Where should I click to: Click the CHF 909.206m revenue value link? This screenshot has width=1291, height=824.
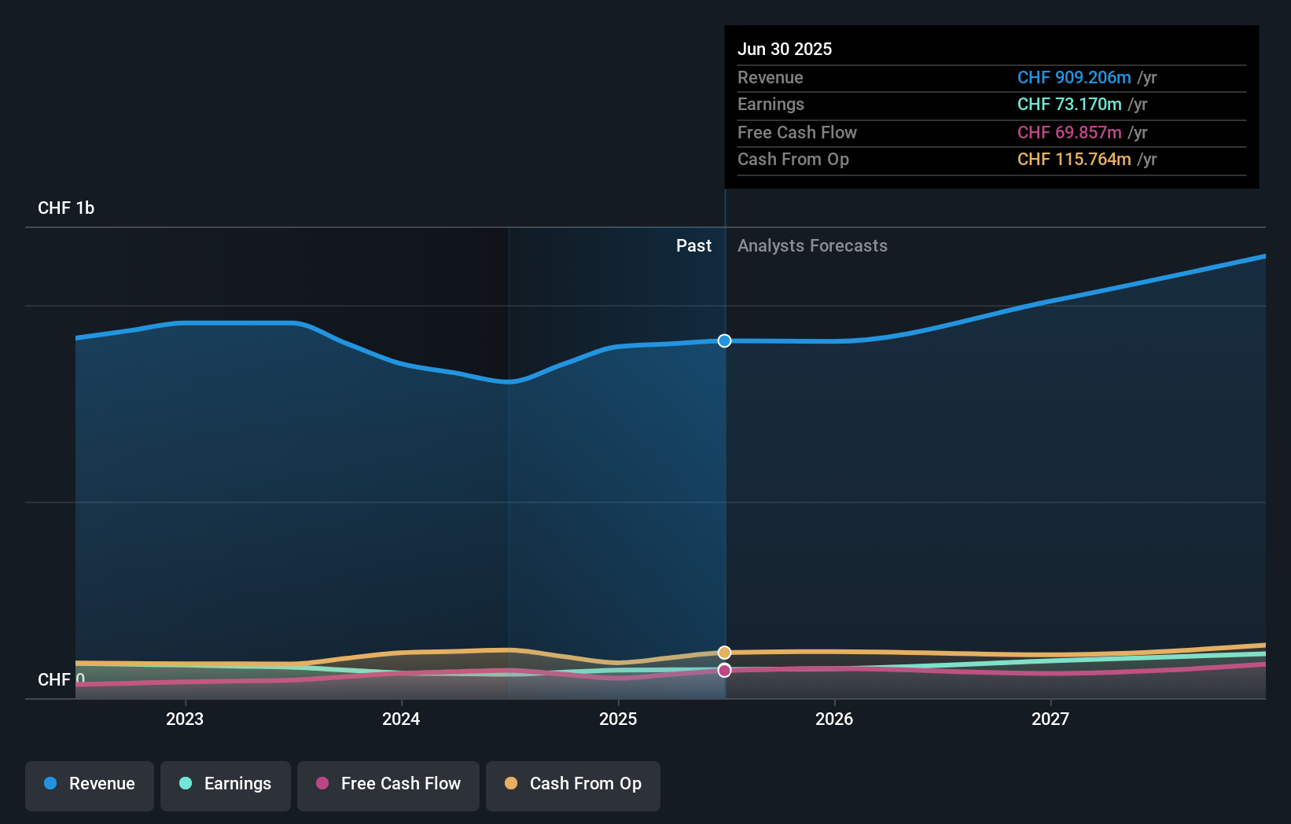1073,78
